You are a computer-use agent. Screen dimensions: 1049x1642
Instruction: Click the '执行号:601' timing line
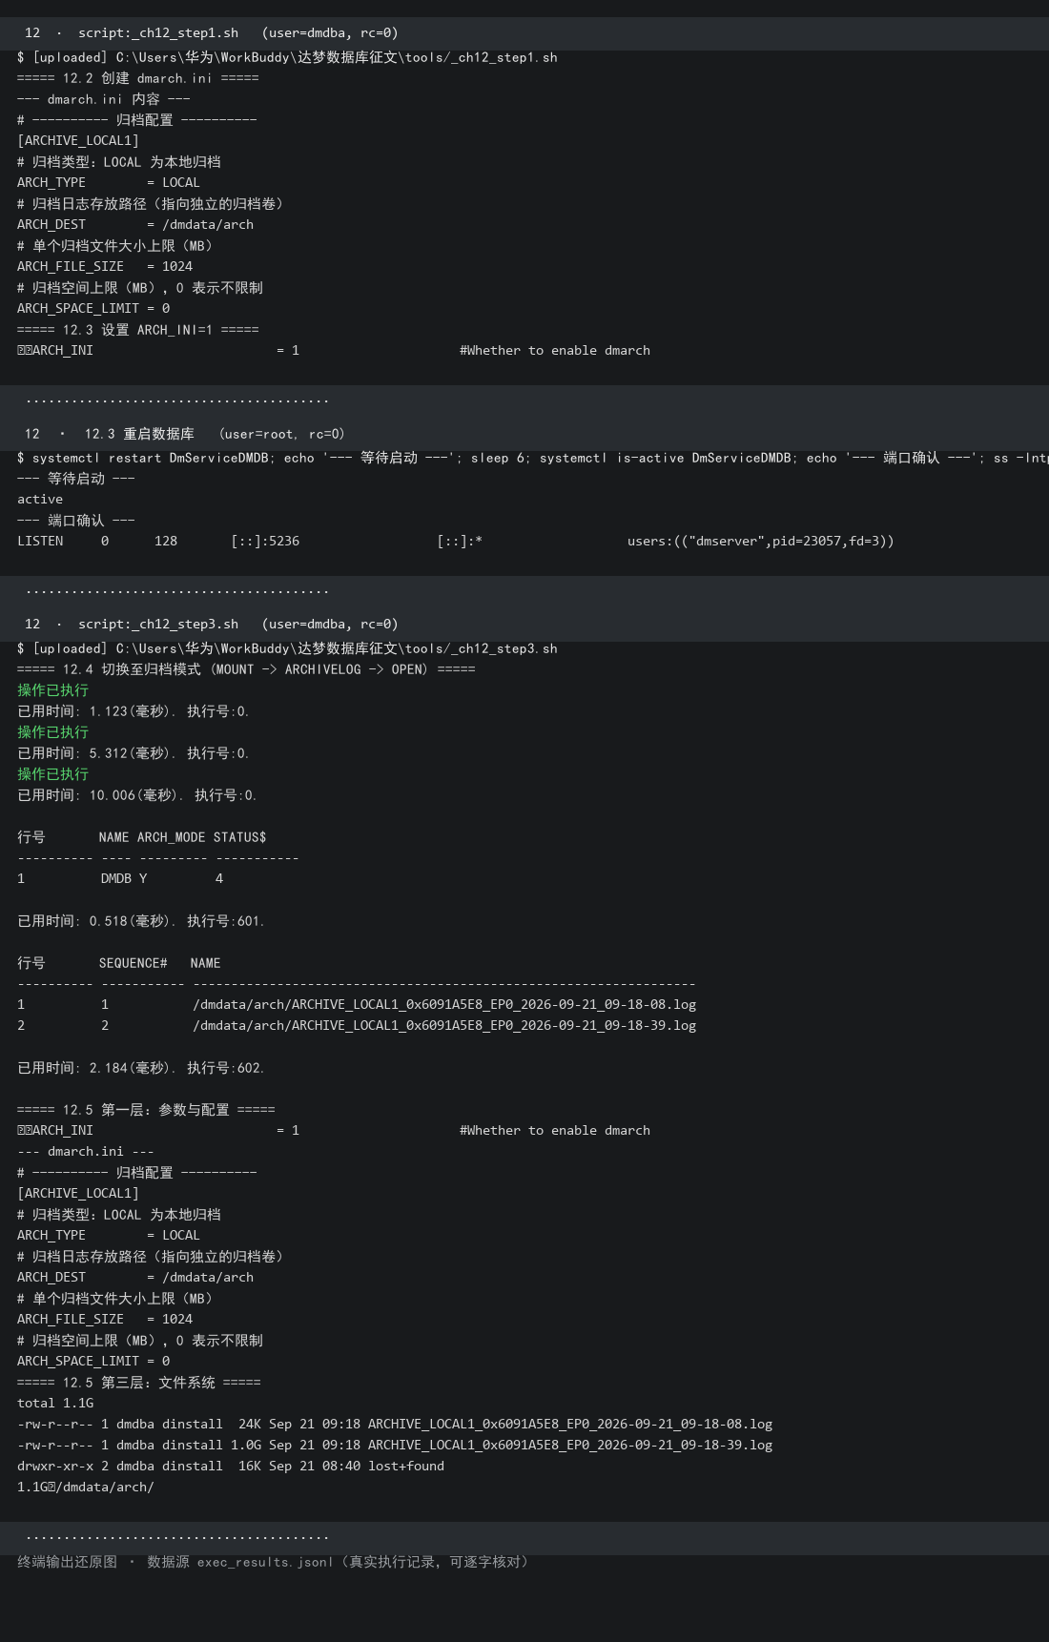(x=141, y=921)
